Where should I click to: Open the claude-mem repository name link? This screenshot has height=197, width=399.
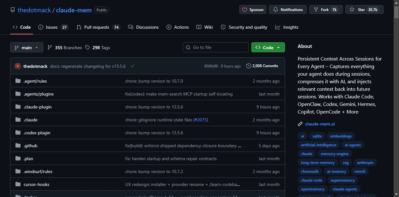pyautogui.click(x=74, y=10)
